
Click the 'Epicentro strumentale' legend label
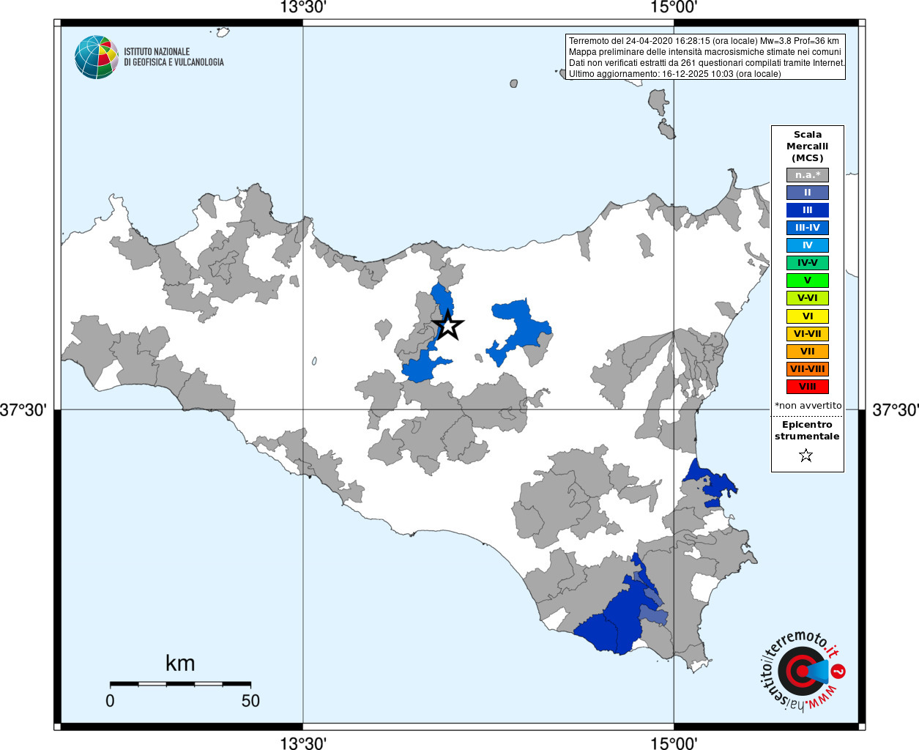807,430
